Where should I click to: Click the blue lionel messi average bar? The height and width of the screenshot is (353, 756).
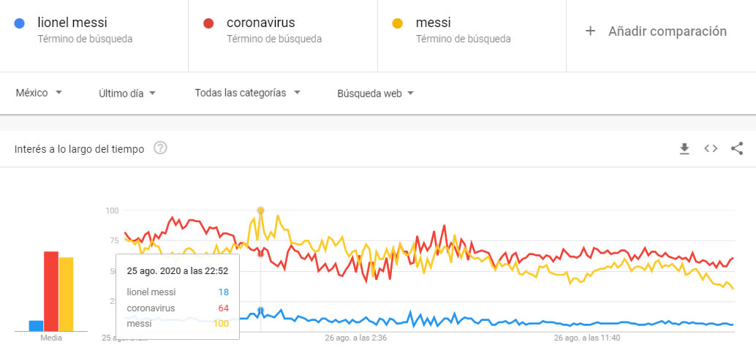point(36,326)
